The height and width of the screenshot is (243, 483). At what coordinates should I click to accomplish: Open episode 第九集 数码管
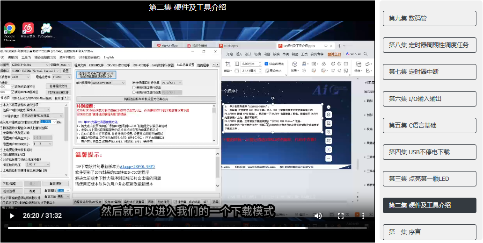(x=429, y=18)
